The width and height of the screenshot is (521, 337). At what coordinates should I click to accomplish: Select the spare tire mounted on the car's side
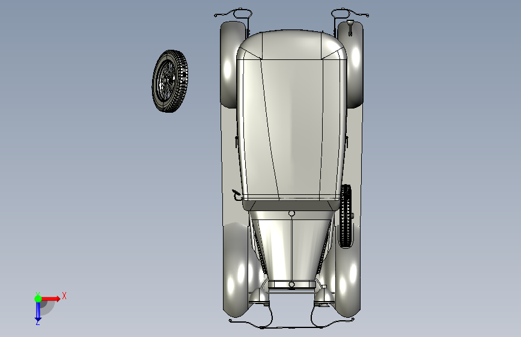(x=346, y=216)
